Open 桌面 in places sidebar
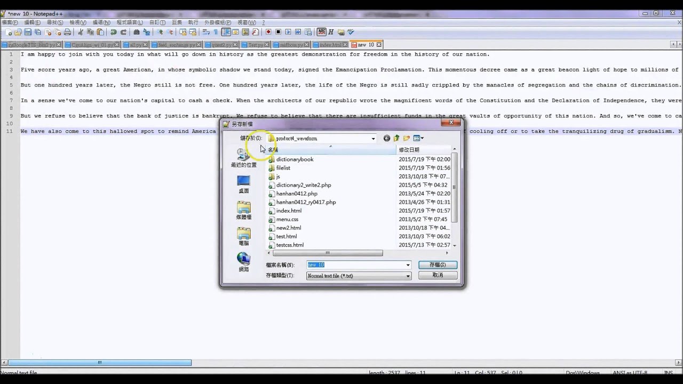The image size is (683, 384). (243, 185)
